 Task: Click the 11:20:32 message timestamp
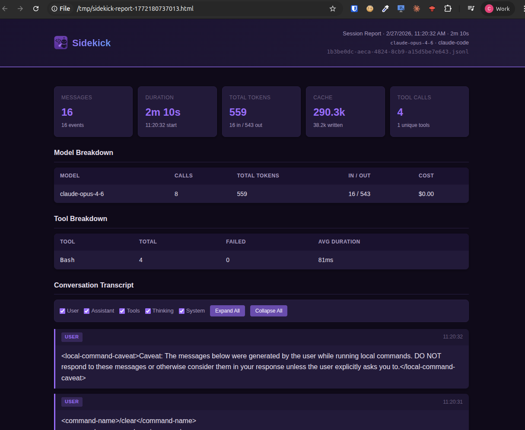click(453, 337)
